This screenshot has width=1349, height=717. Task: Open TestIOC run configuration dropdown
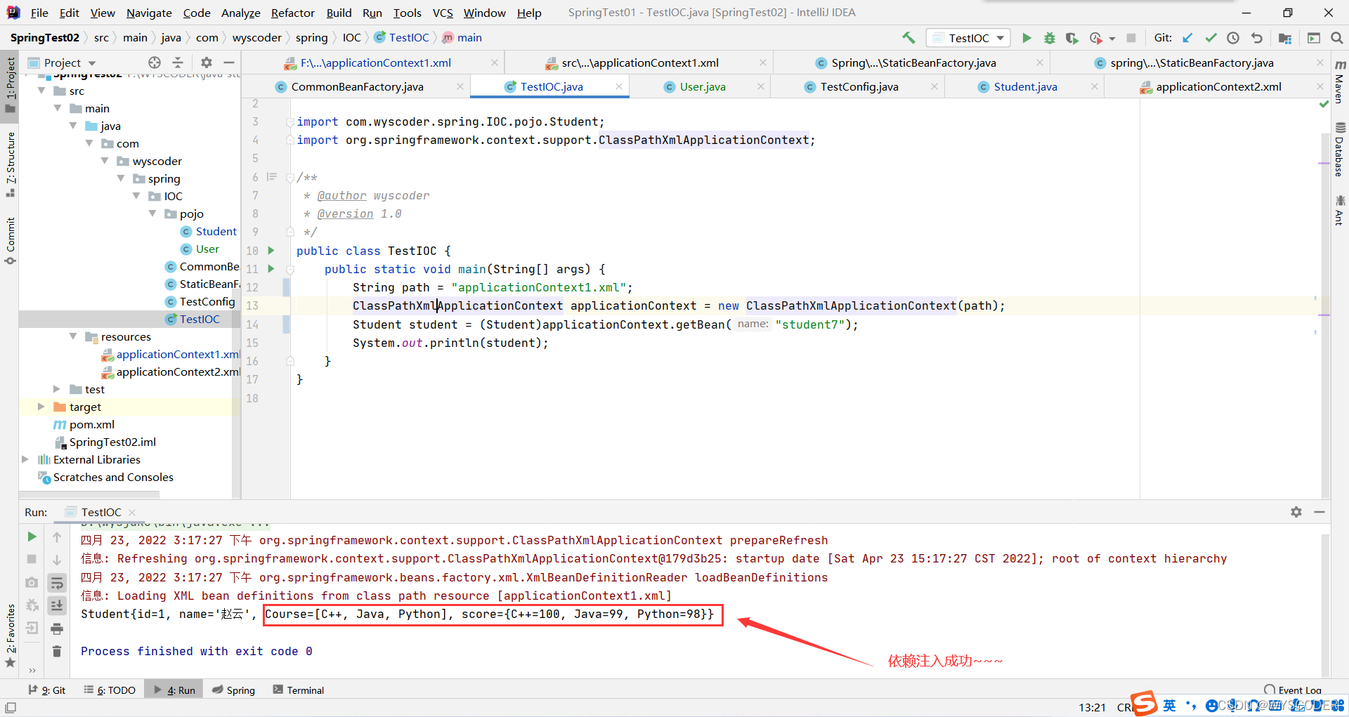968,38
